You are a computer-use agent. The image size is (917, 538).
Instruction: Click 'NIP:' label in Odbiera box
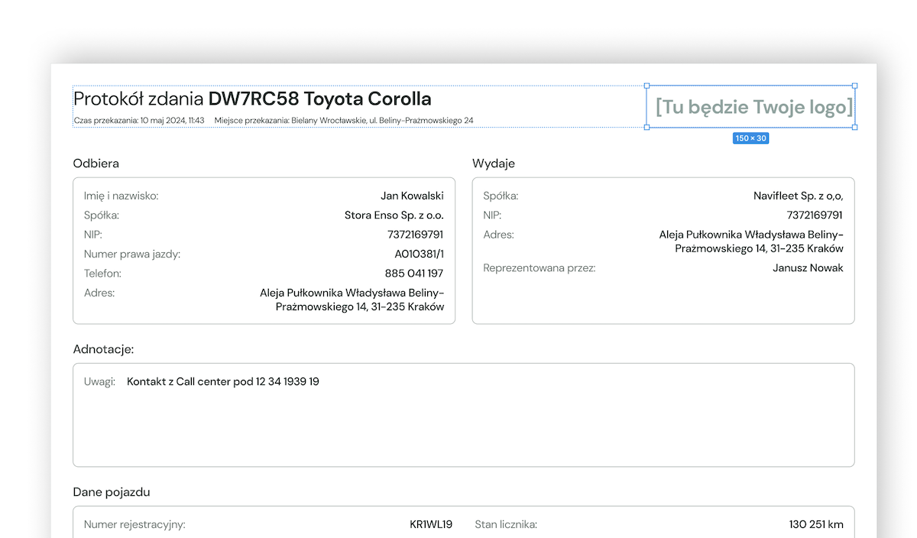pyautogui.click(x=93, y=235)
